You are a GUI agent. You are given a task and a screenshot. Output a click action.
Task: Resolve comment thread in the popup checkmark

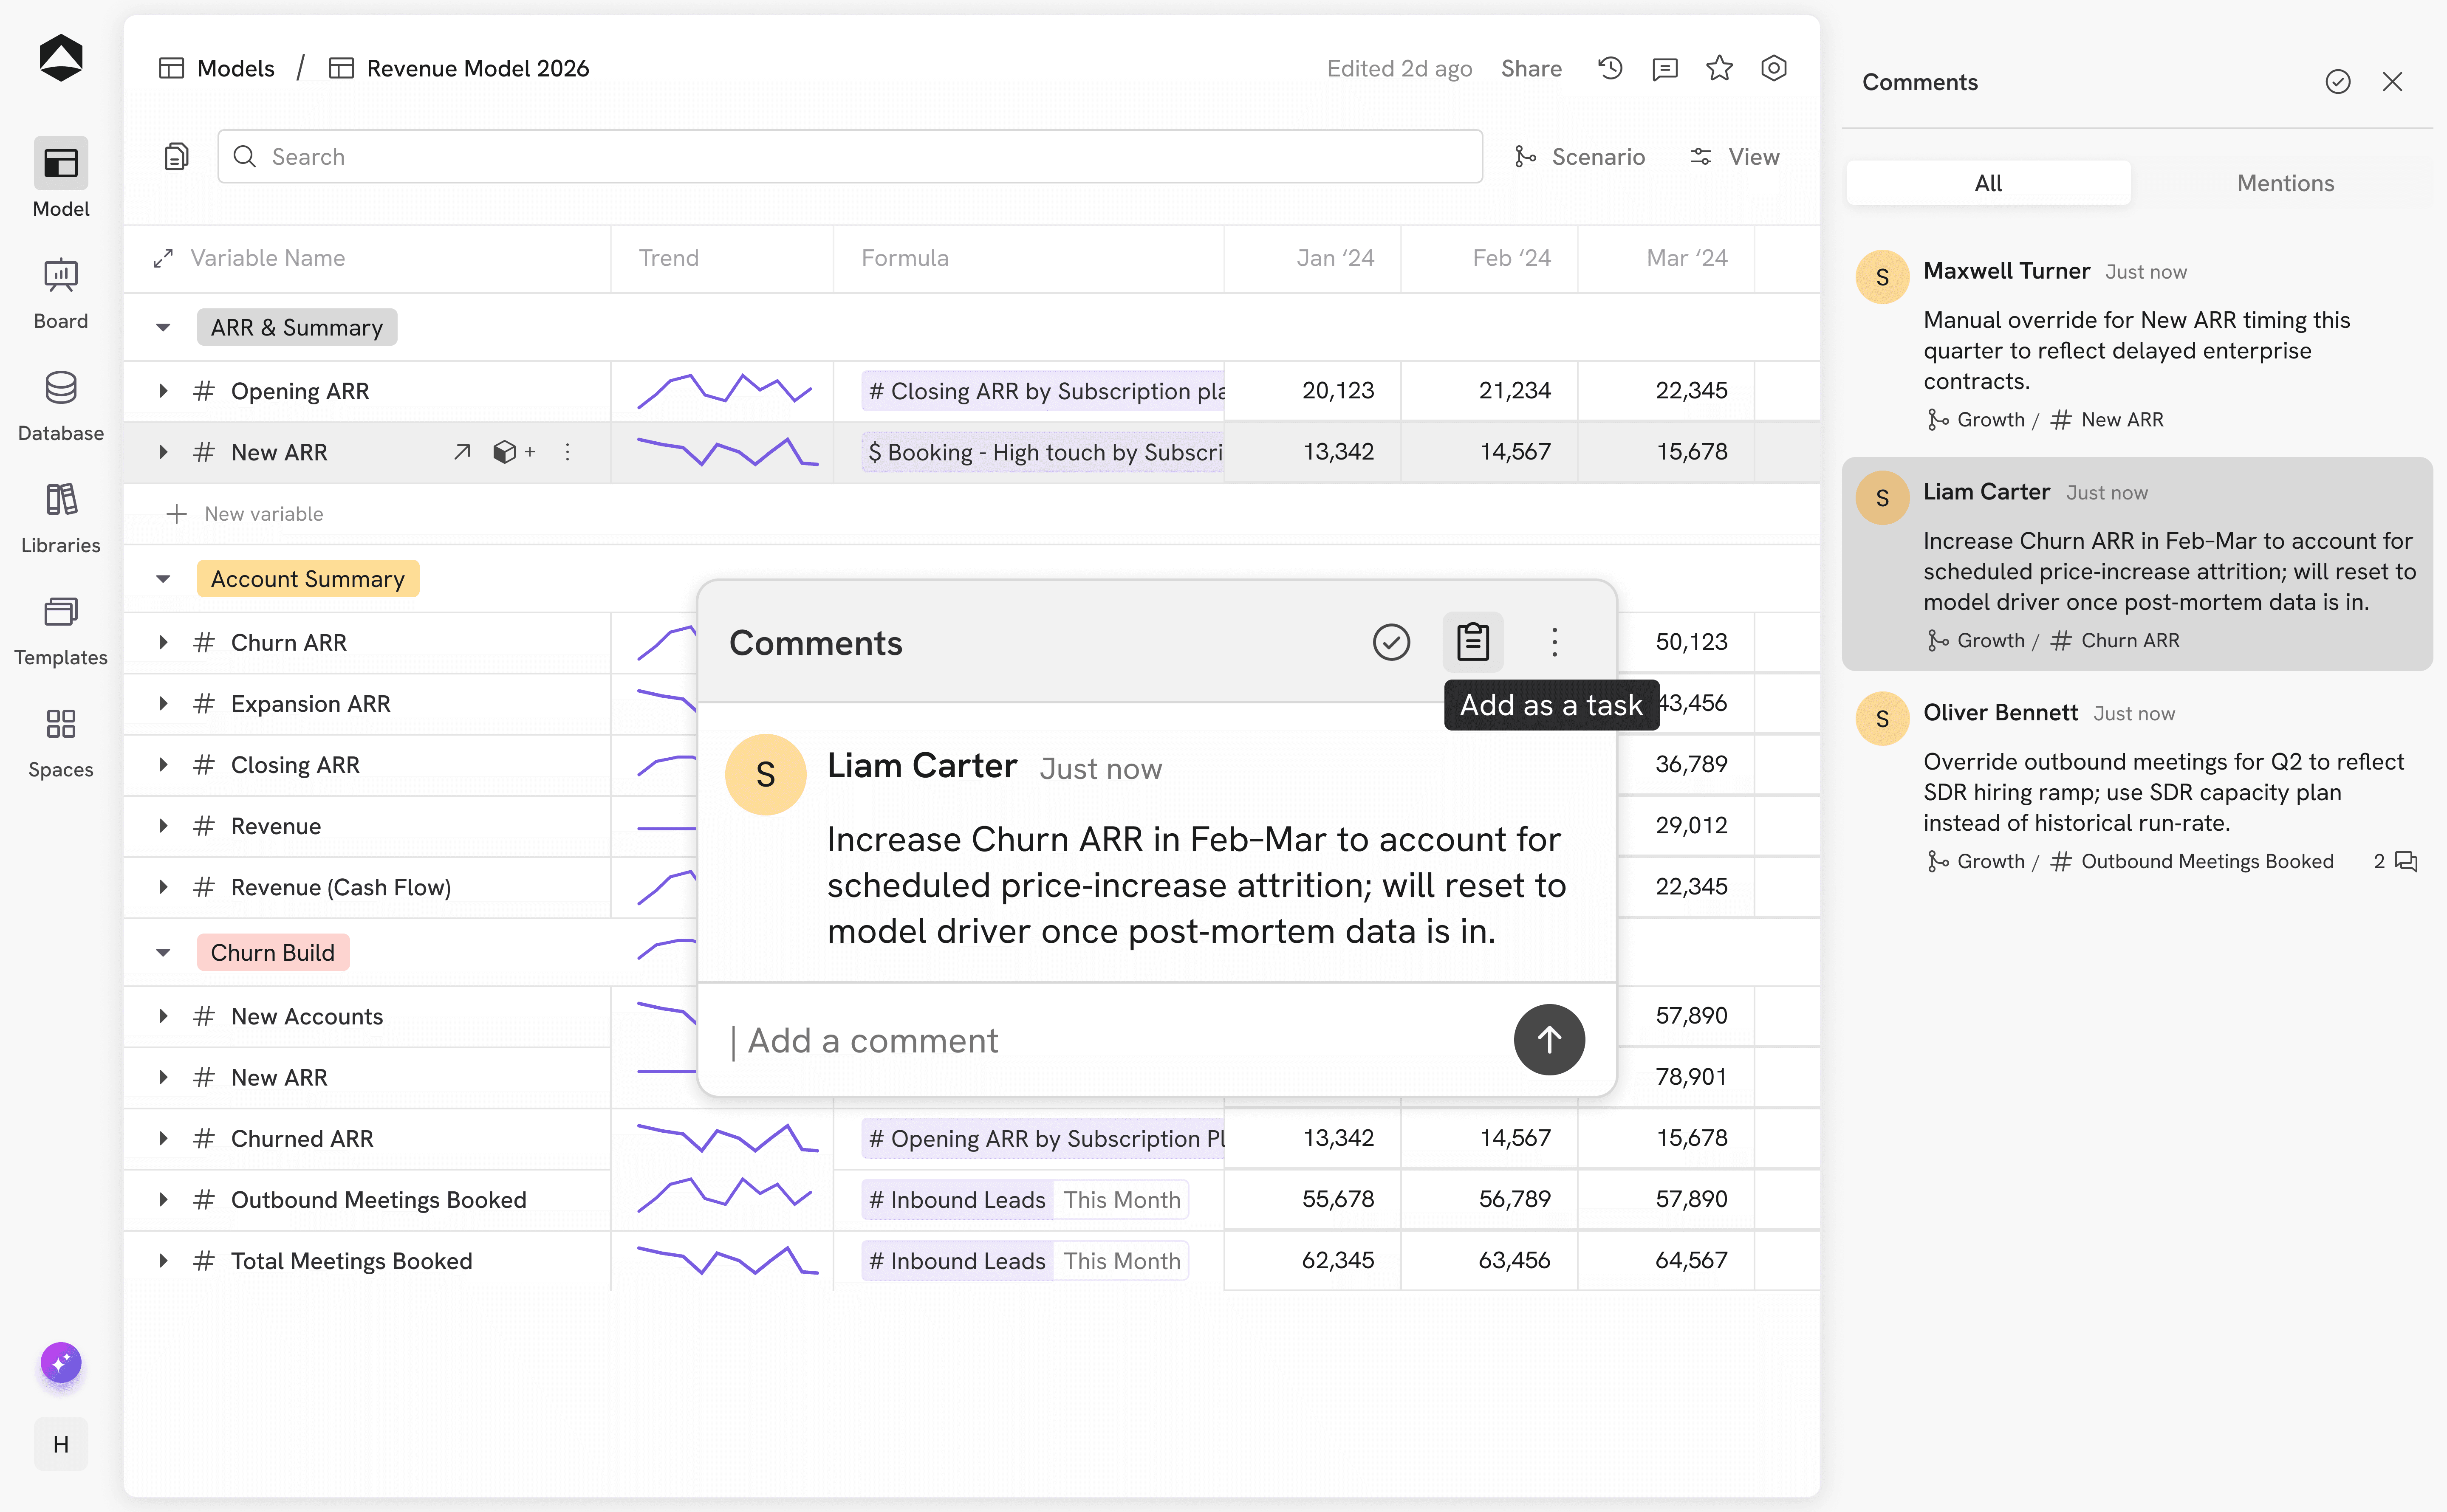pos(1391,642)
